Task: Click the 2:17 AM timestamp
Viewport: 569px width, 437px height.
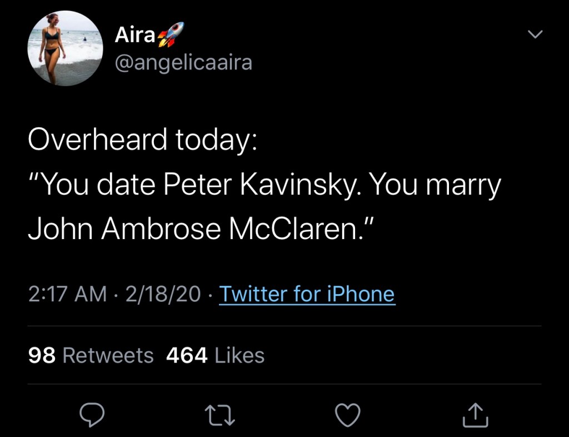Action: (x=67, y=294)
